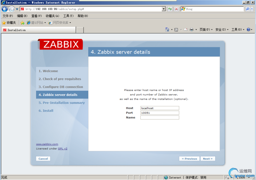
Task: Select step 3. Configure DB connection
Action: [x=61, y=87]
